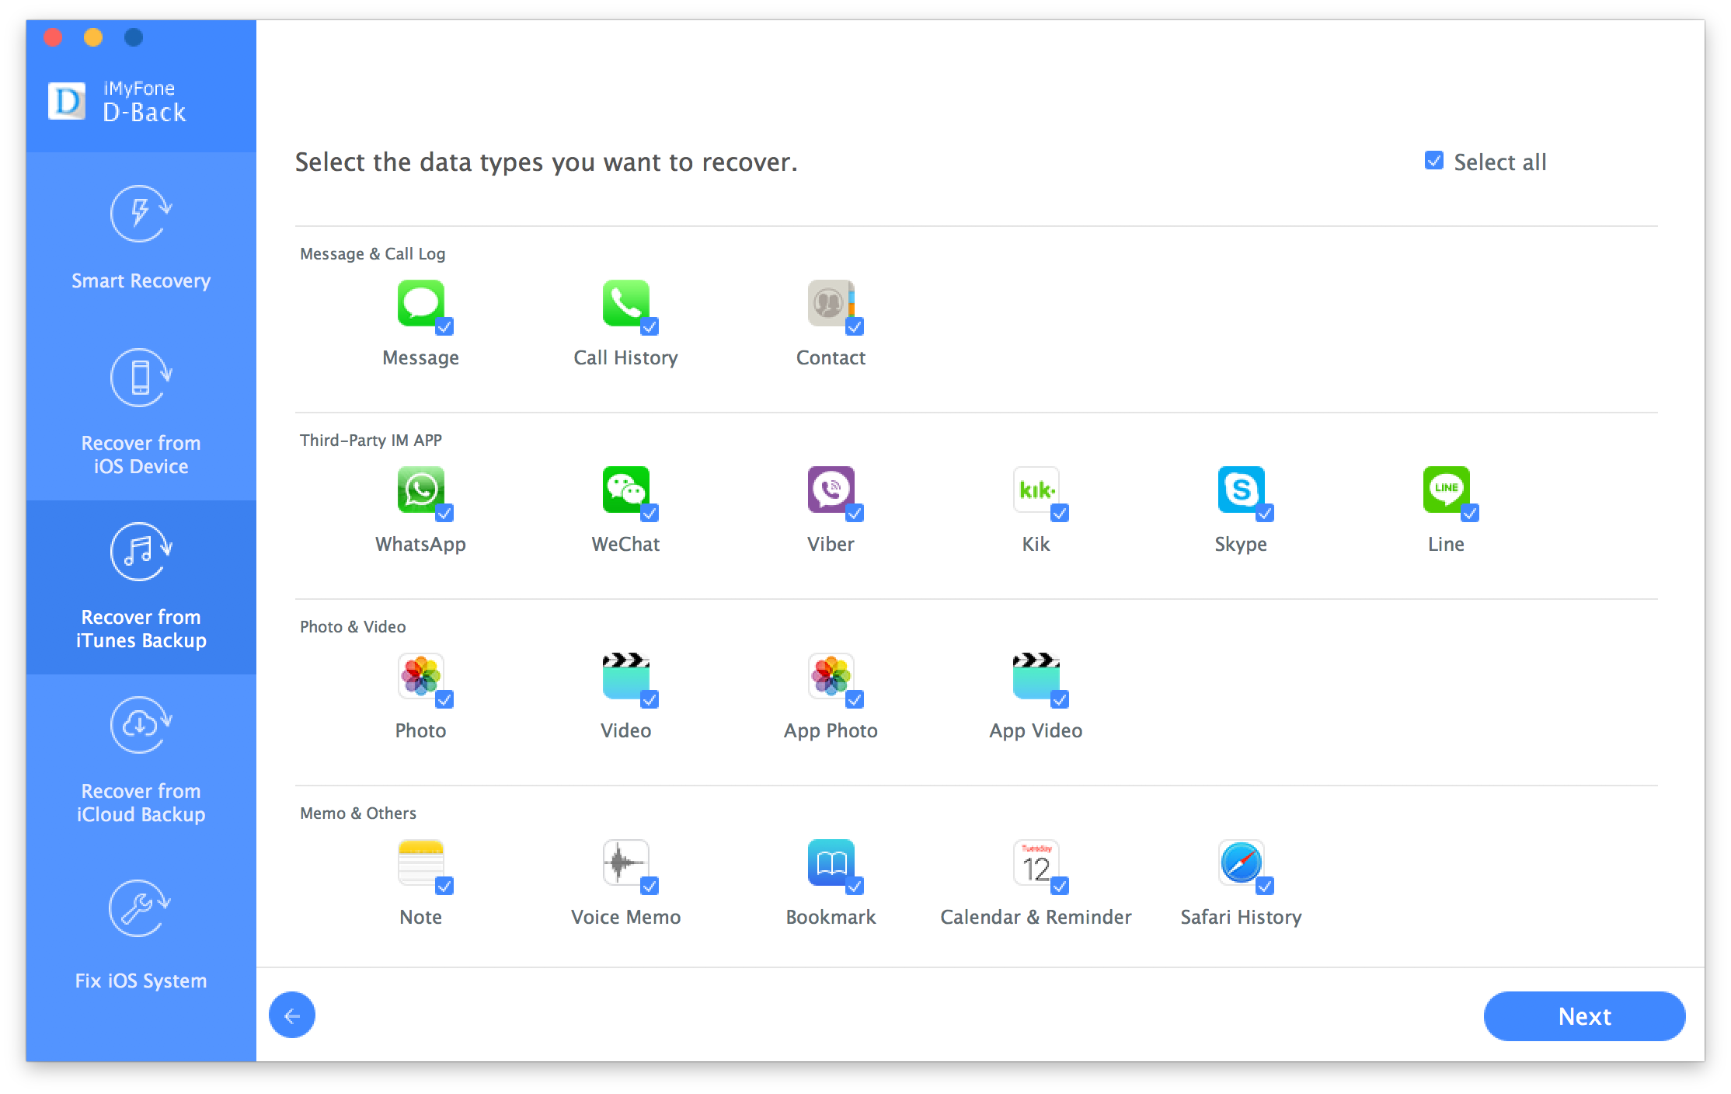This screenshot has height=1094, width=1731.
Task: Switch to Recover from iCloud Backup
Action: coord(141,761)
